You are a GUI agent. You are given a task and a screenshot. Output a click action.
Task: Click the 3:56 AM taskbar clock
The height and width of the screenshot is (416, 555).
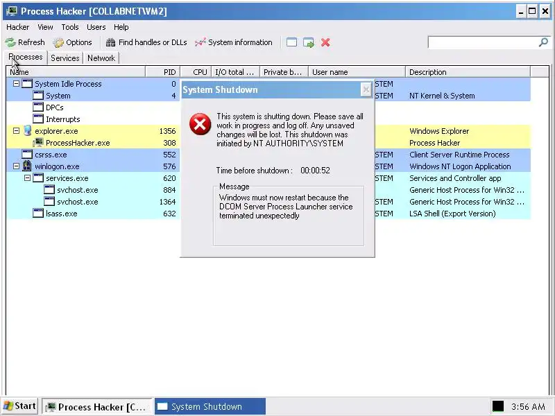[528, 406]
